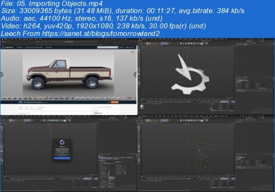
Task: Click the Cinema 4D logo in the dialog
Action: (x=62, y=142)
